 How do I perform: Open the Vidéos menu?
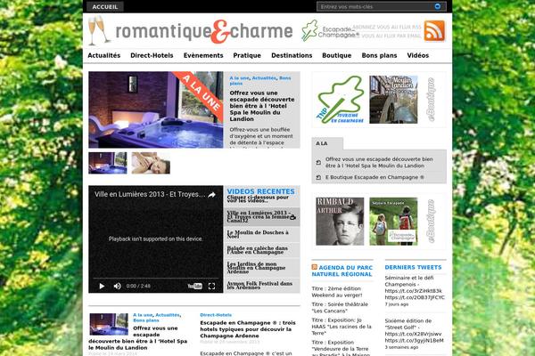pos(418,55)
